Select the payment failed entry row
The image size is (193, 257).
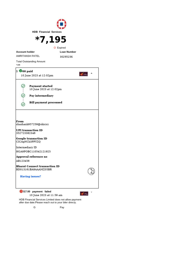pos(56,193)
